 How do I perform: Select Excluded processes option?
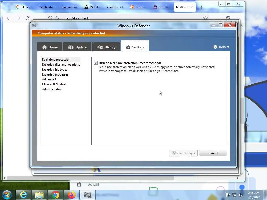click(x=55, y=74)
